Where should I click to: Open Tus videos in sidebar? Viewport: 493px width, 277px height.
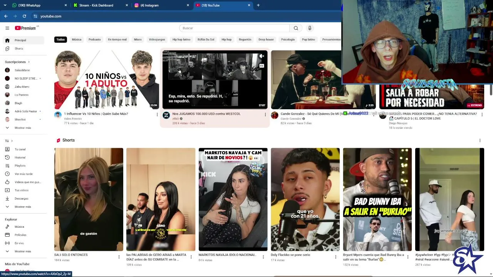(x=23, y=190)
